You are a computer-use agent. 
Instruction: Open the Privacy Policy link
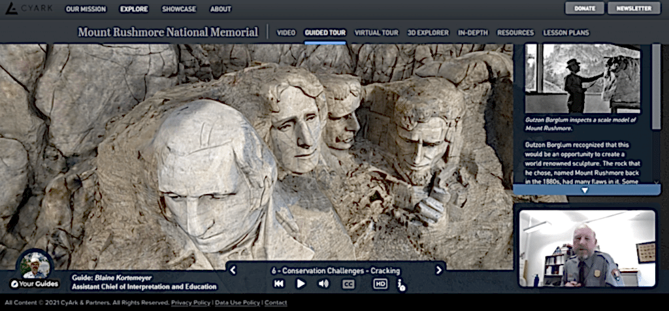pyautogui.click(x=191, y=303)
